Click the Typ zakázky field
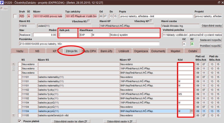This screenshot has width=224, height=123. (81, 16)
